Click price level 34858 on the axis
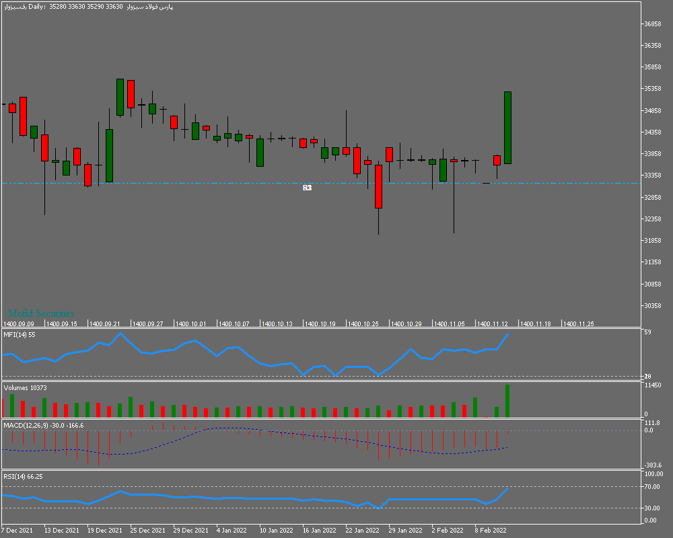Screen dimensions: 673x538 (x=652, y=111)
